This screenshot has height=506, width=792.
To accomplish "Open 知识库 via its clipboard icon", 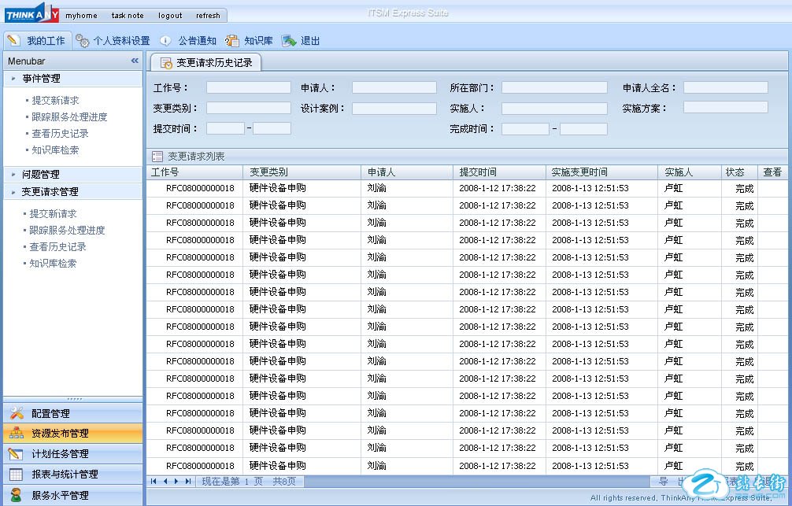I will click(232, 41).
